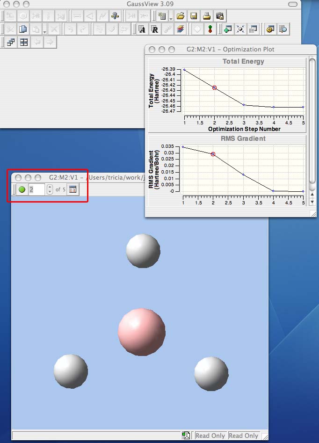
Task: Click the Copy documents icon
Action: pos(22,29)
